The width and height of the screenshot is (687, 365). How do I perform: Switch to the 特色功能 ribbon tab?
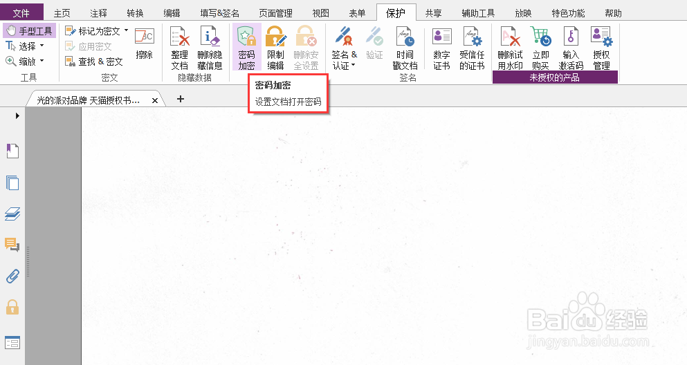click(x=568, y=13)
